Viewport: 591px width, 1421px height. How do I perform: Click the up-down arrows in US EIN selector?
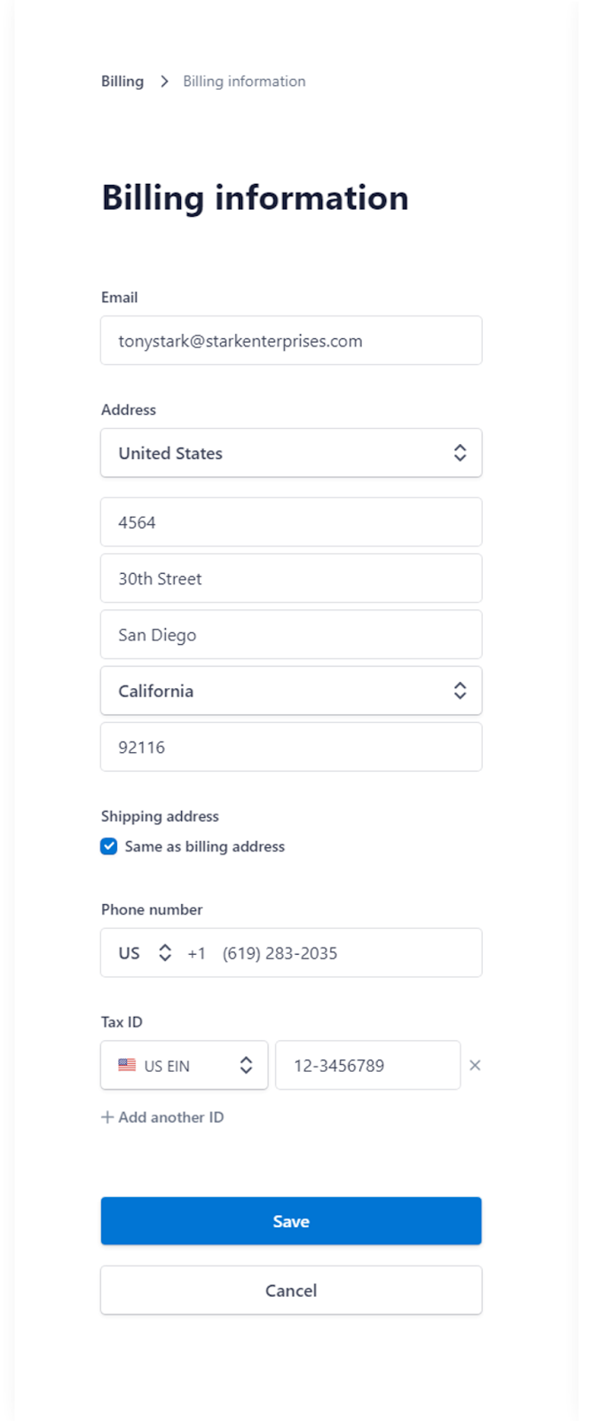point(246,1065)
